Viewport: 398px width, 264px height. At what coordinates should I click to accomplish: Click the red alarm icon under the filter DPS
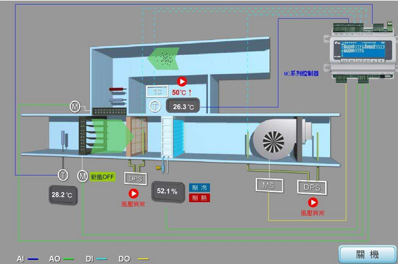[134, 193]
